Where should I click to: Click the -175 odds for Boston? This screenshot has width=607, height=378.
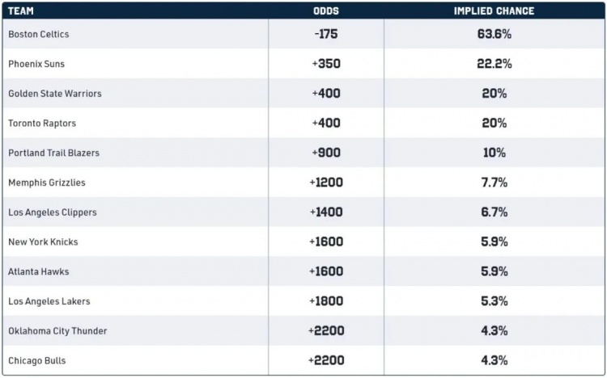(x=326, y=34)
